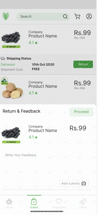The image size is (99, 215).
Task: Select the Orders tab
Action: [34, 203]
